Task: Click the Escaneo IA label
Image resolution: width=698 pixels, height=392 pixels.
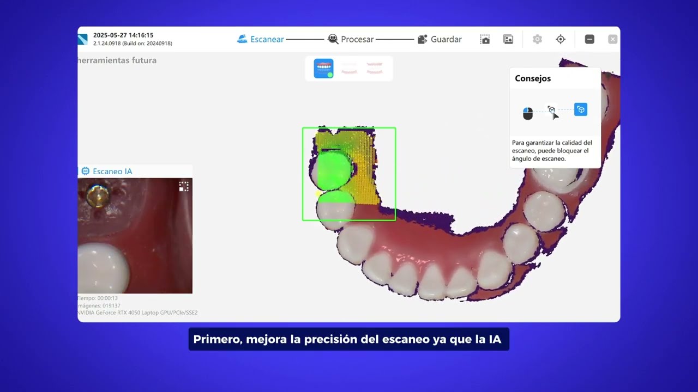Action: [x=112, y=171]
